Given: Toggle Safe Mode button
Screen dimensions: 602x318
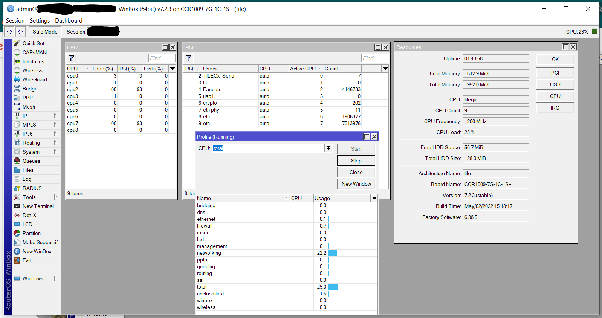Looking at the screenshot, I should pos(45,32).
